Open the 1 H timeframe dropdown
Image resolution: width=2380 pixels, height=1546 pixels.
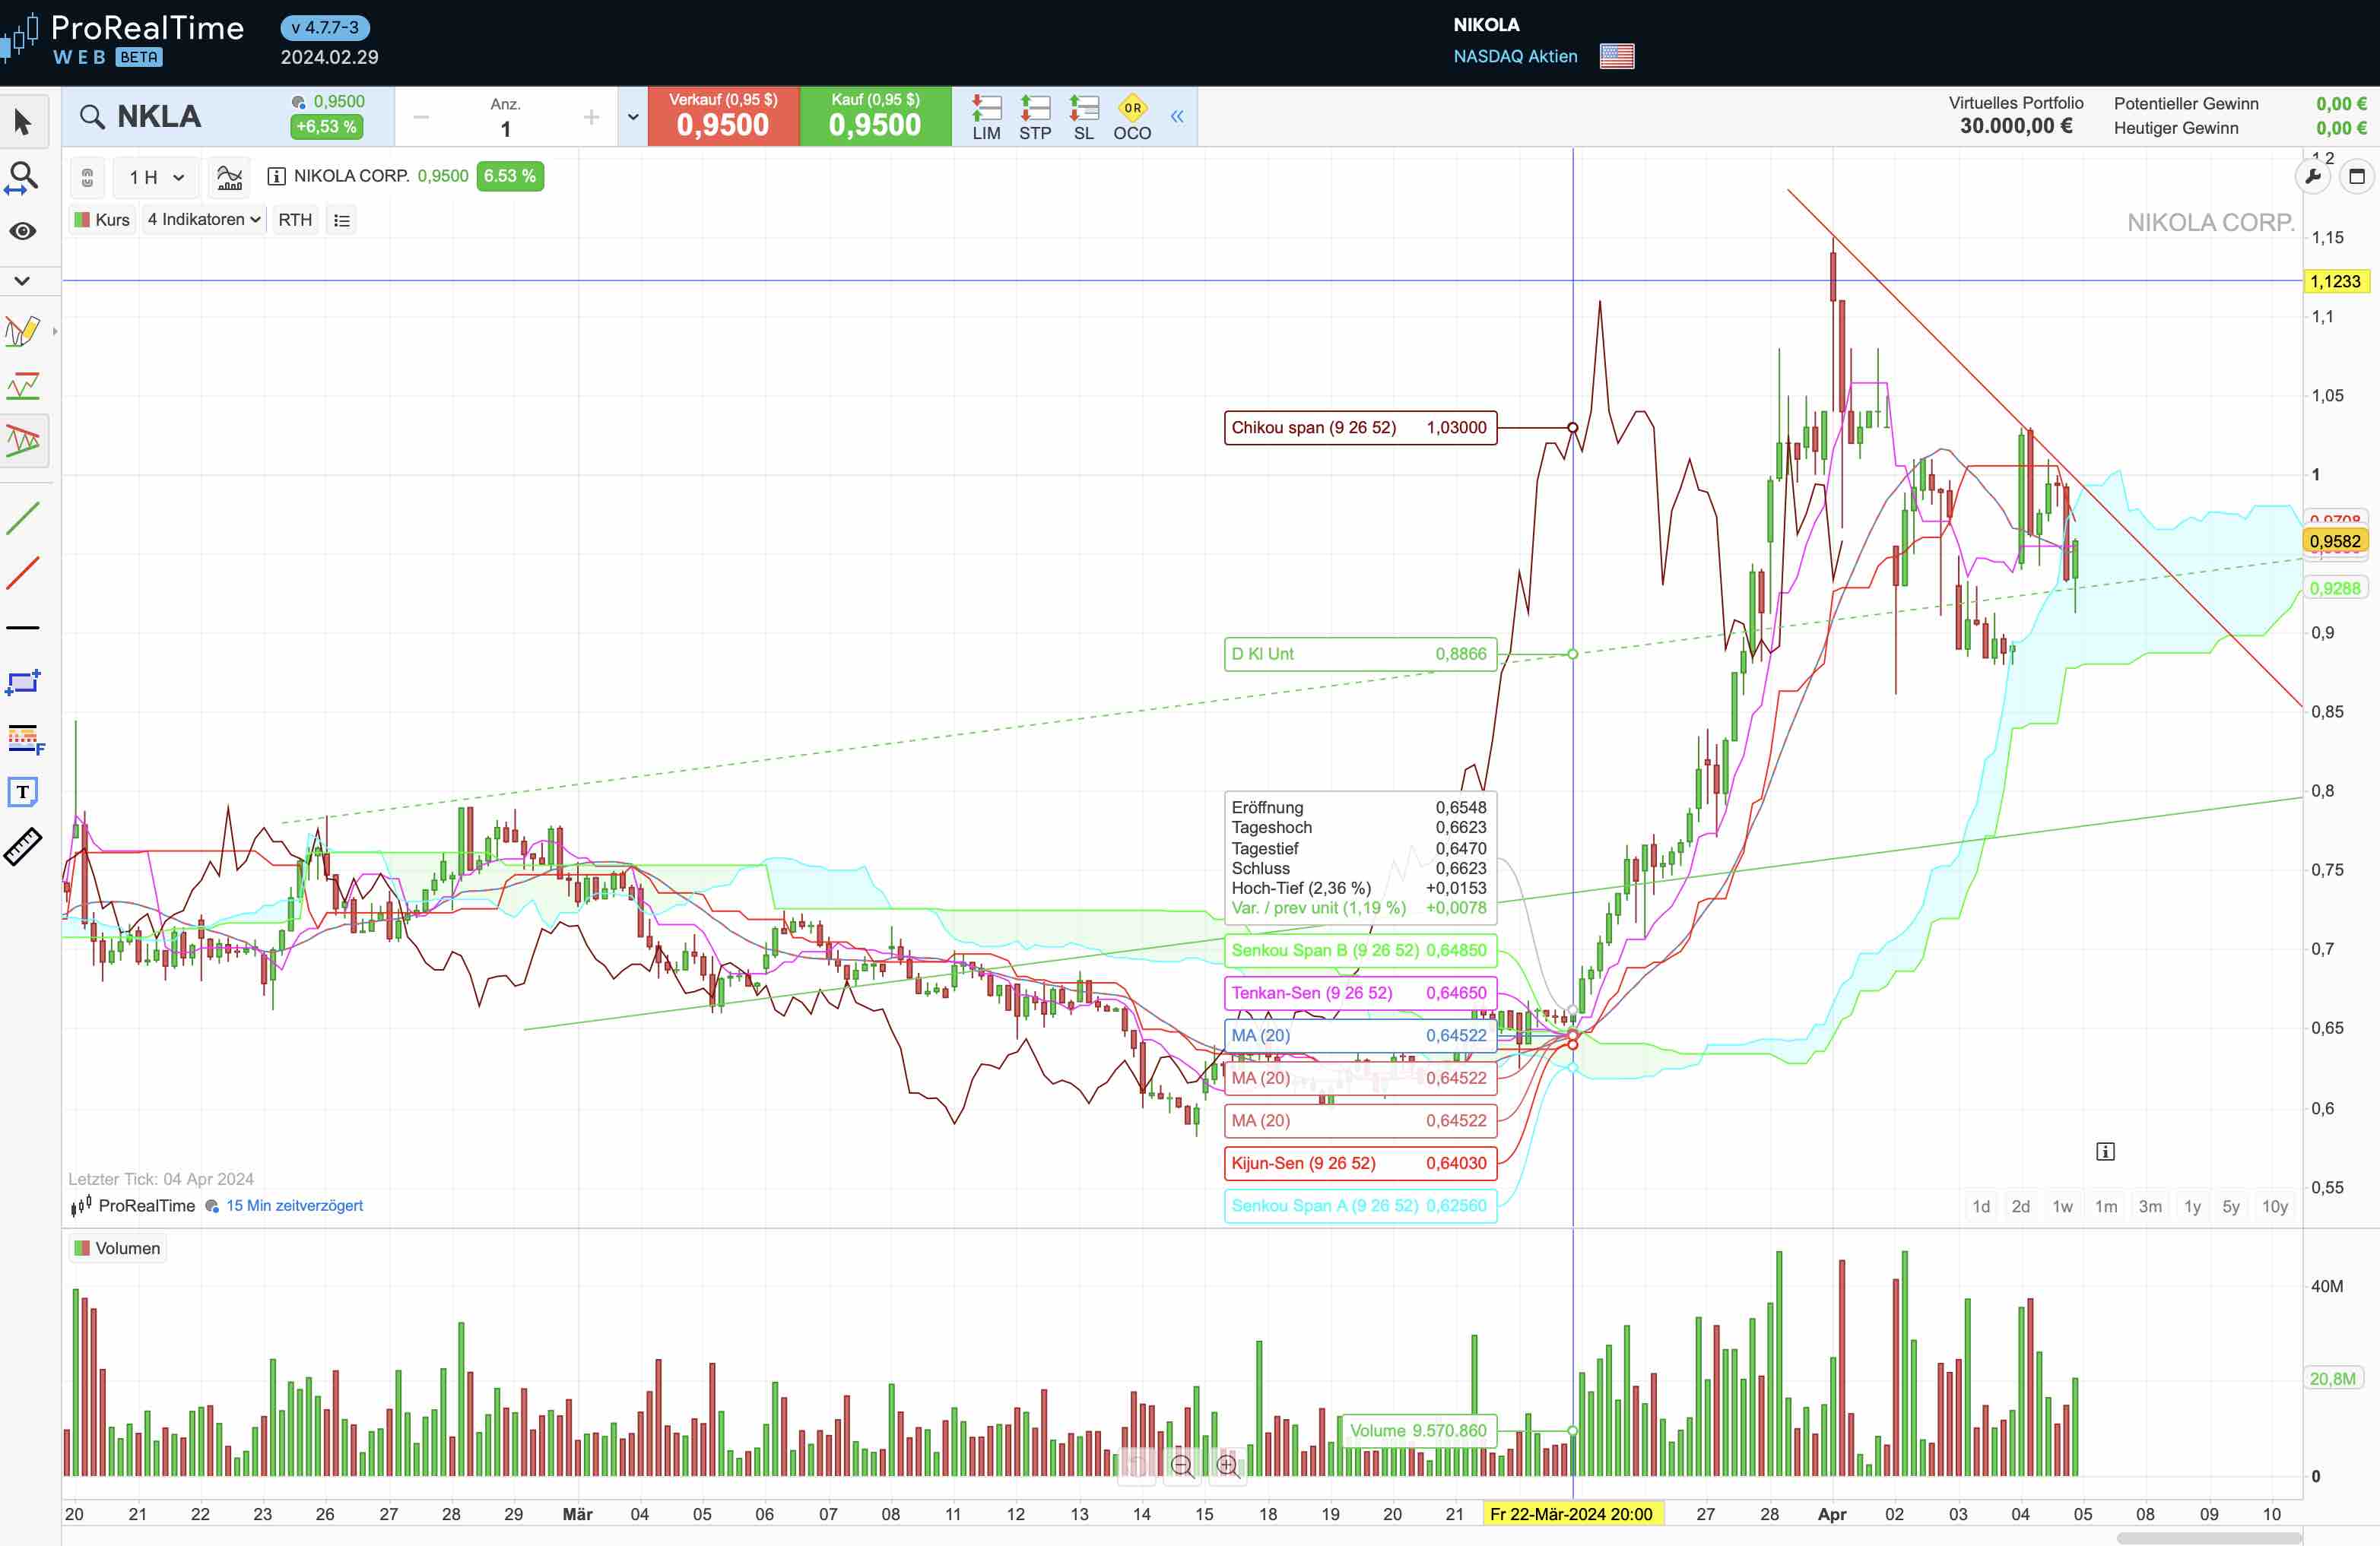point(156,177)
